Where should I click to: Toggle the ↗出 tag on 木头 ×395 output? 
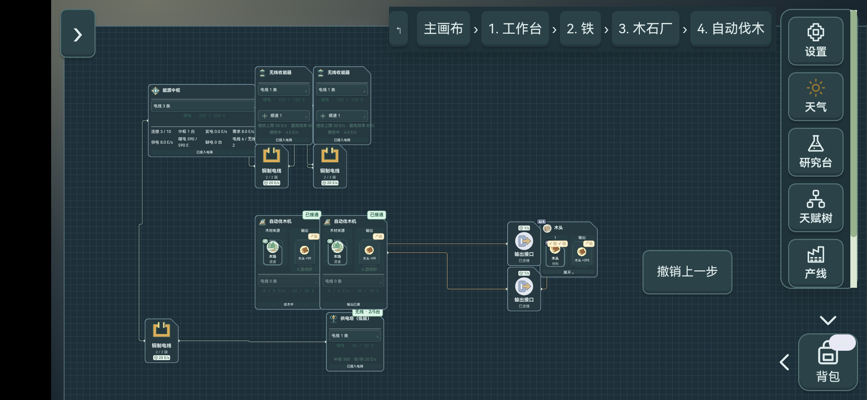click(589, 244)
